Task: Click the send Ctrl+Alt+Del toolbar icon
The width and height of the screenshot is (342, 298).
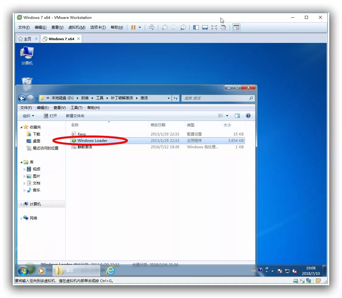Action: (152, 27)
